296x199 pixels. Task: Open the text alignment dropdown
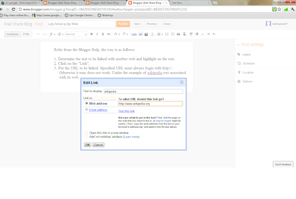click(160, 34)
